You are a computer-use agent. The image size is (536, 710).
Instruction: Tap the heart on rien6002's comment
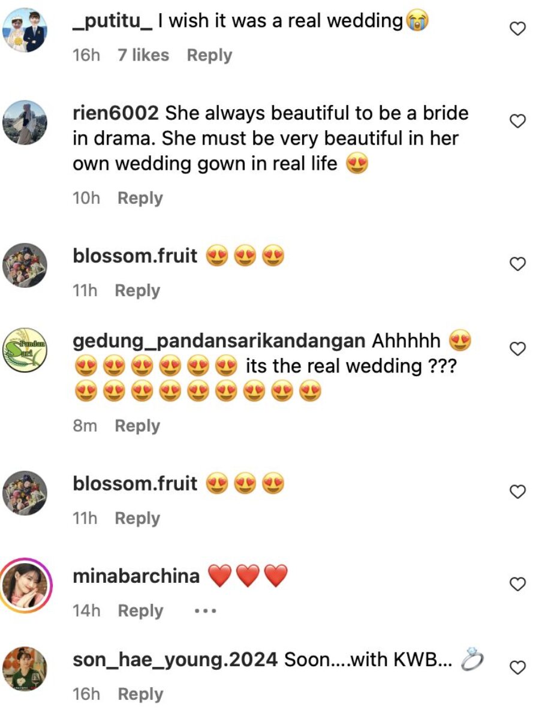(517, 121)
